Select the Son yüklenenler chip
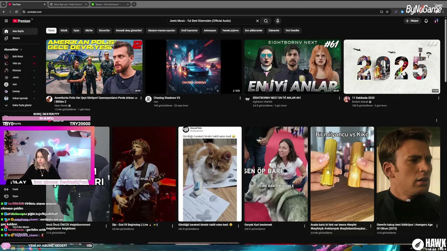Screen dimensions: 447x251 254,30
